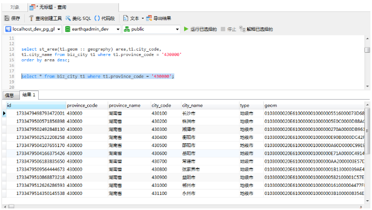Screen dimensions: 372x210
Task: Click the result grid scroll up arrow
Action: coord(367,104)
